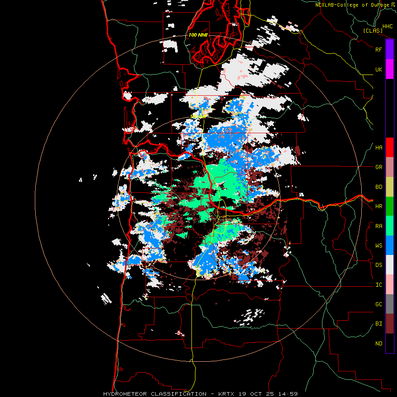Choose the GC gray legend swatch
Screen dimensions: 397x397
click(390, 304)
